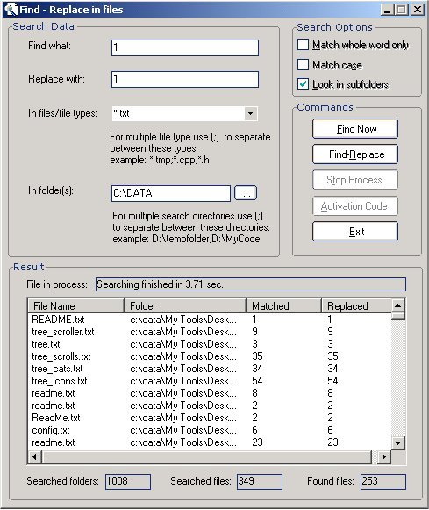Select the ReadMe.txt result row

[x=210, y=418]
